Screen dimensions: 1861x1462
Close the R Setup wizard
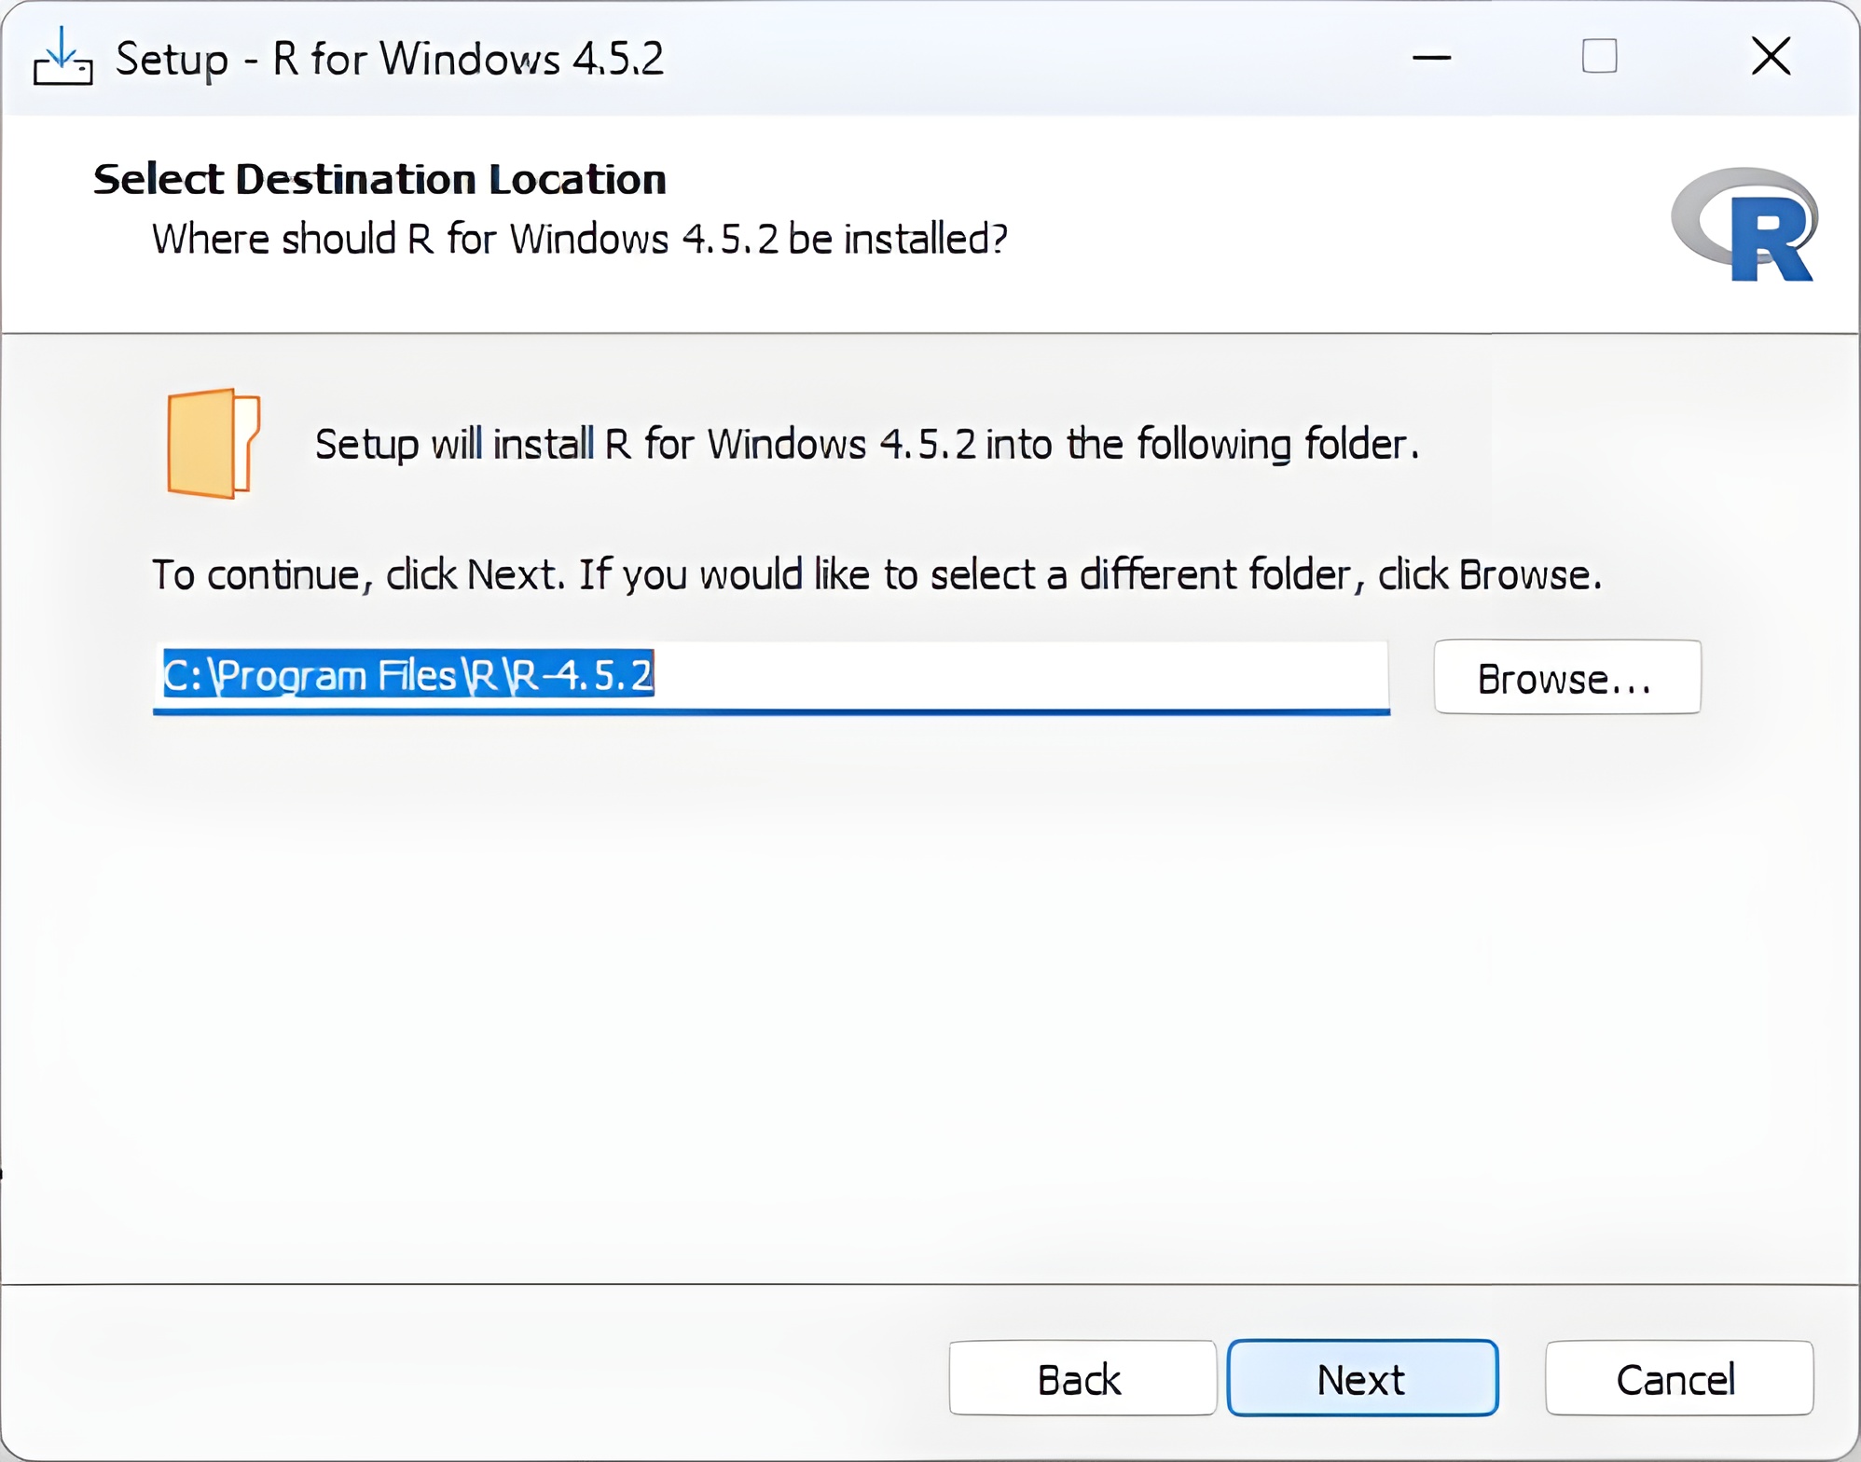pos(1771,57)
